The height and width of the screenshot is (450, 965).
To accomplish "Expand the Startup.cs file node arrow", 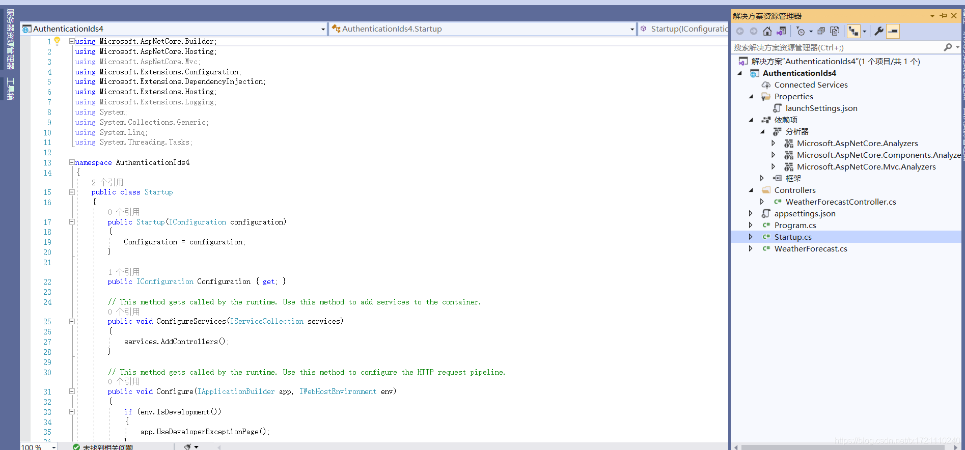I will coord(751,237).
